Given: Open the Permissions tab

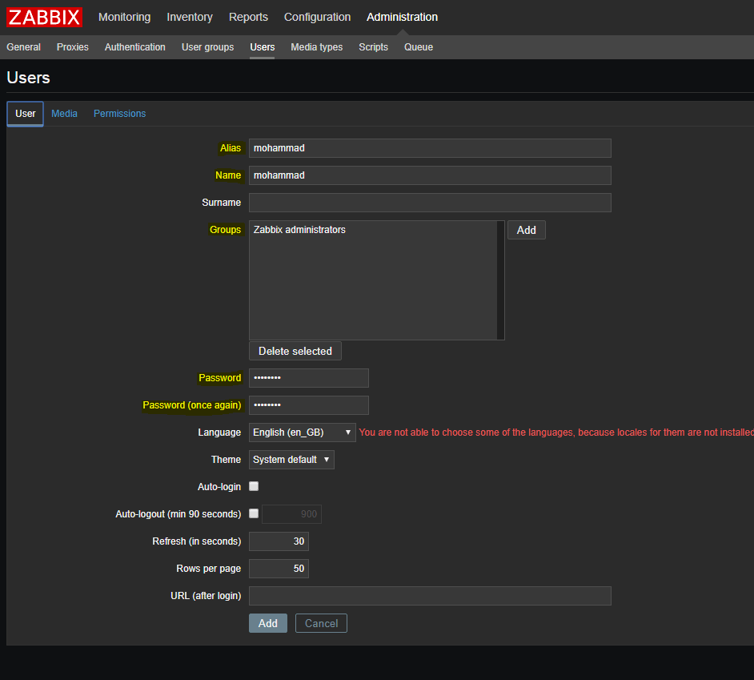Looking at the screenshot, I should pyautogui.click(x=119, y=114).
